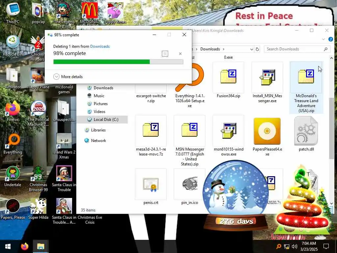
Task: Select the PapersPlease64.exe file
Action: click(x=267, y=136)
